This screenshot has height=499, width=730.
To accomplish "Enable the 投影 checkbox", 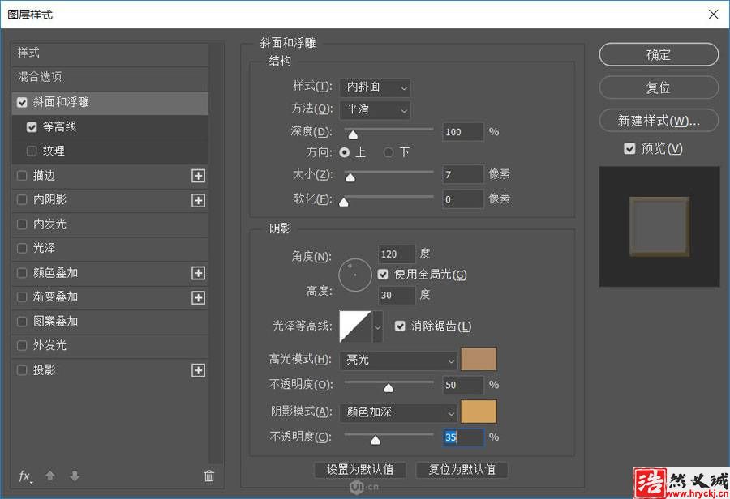I will (x=22, y=370).
